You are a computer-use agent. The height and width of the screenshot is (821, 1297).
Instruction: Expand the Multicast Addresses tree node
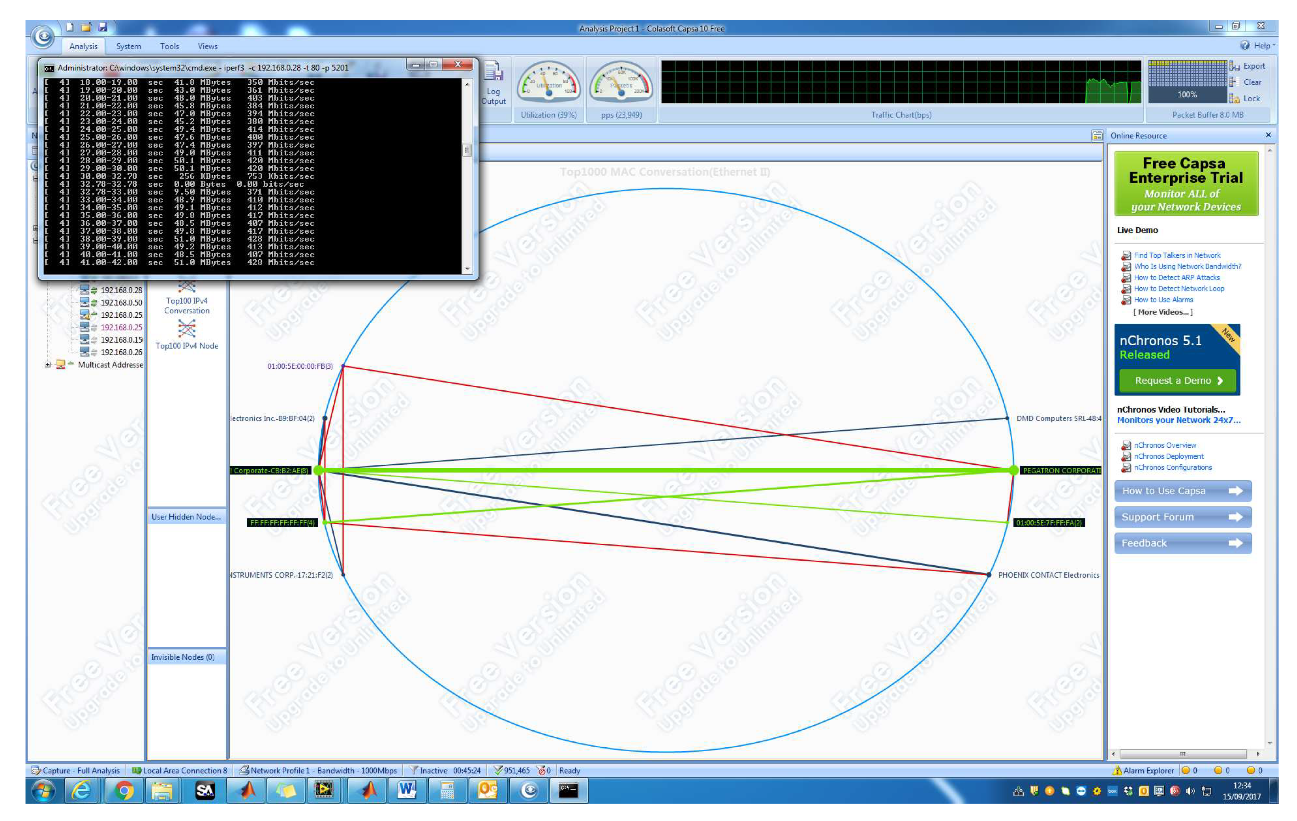click(47, 364)
